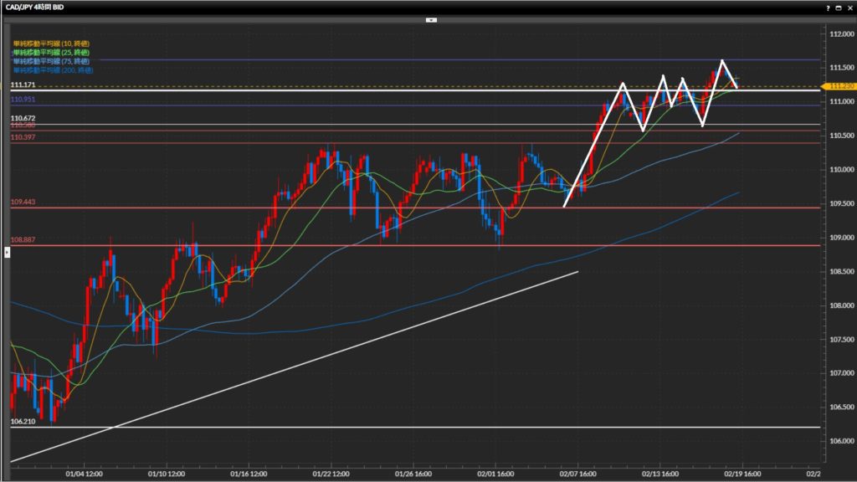Screen dimensions: 857x482
Task: Expand the collapsed top toolbar arrow
Action: tap(431, 18)
